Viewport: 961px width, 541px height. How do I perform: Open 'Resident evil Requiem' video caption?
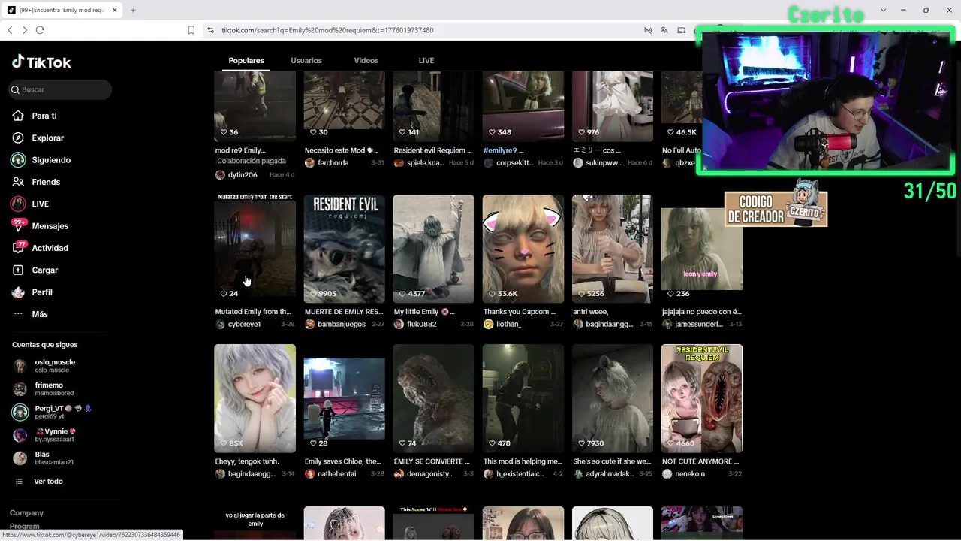(433, 150)
